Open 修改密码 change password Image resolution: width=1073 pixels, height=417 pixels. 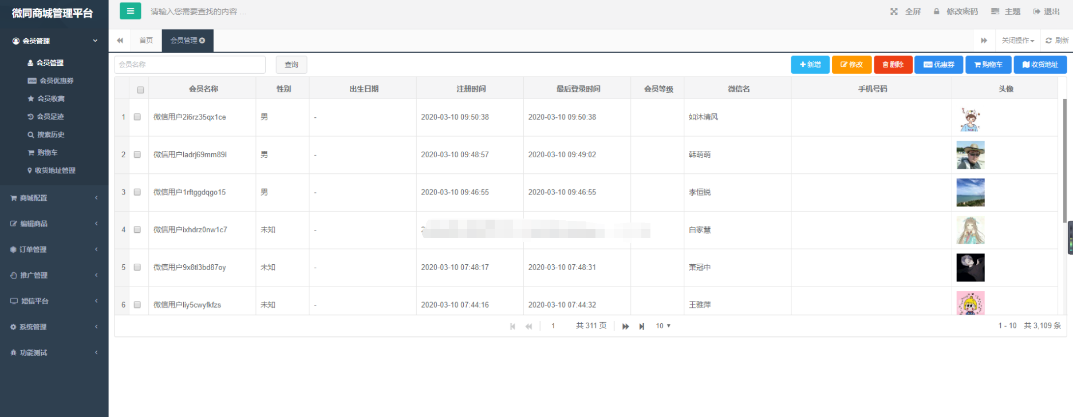click(x=956, y=11)
